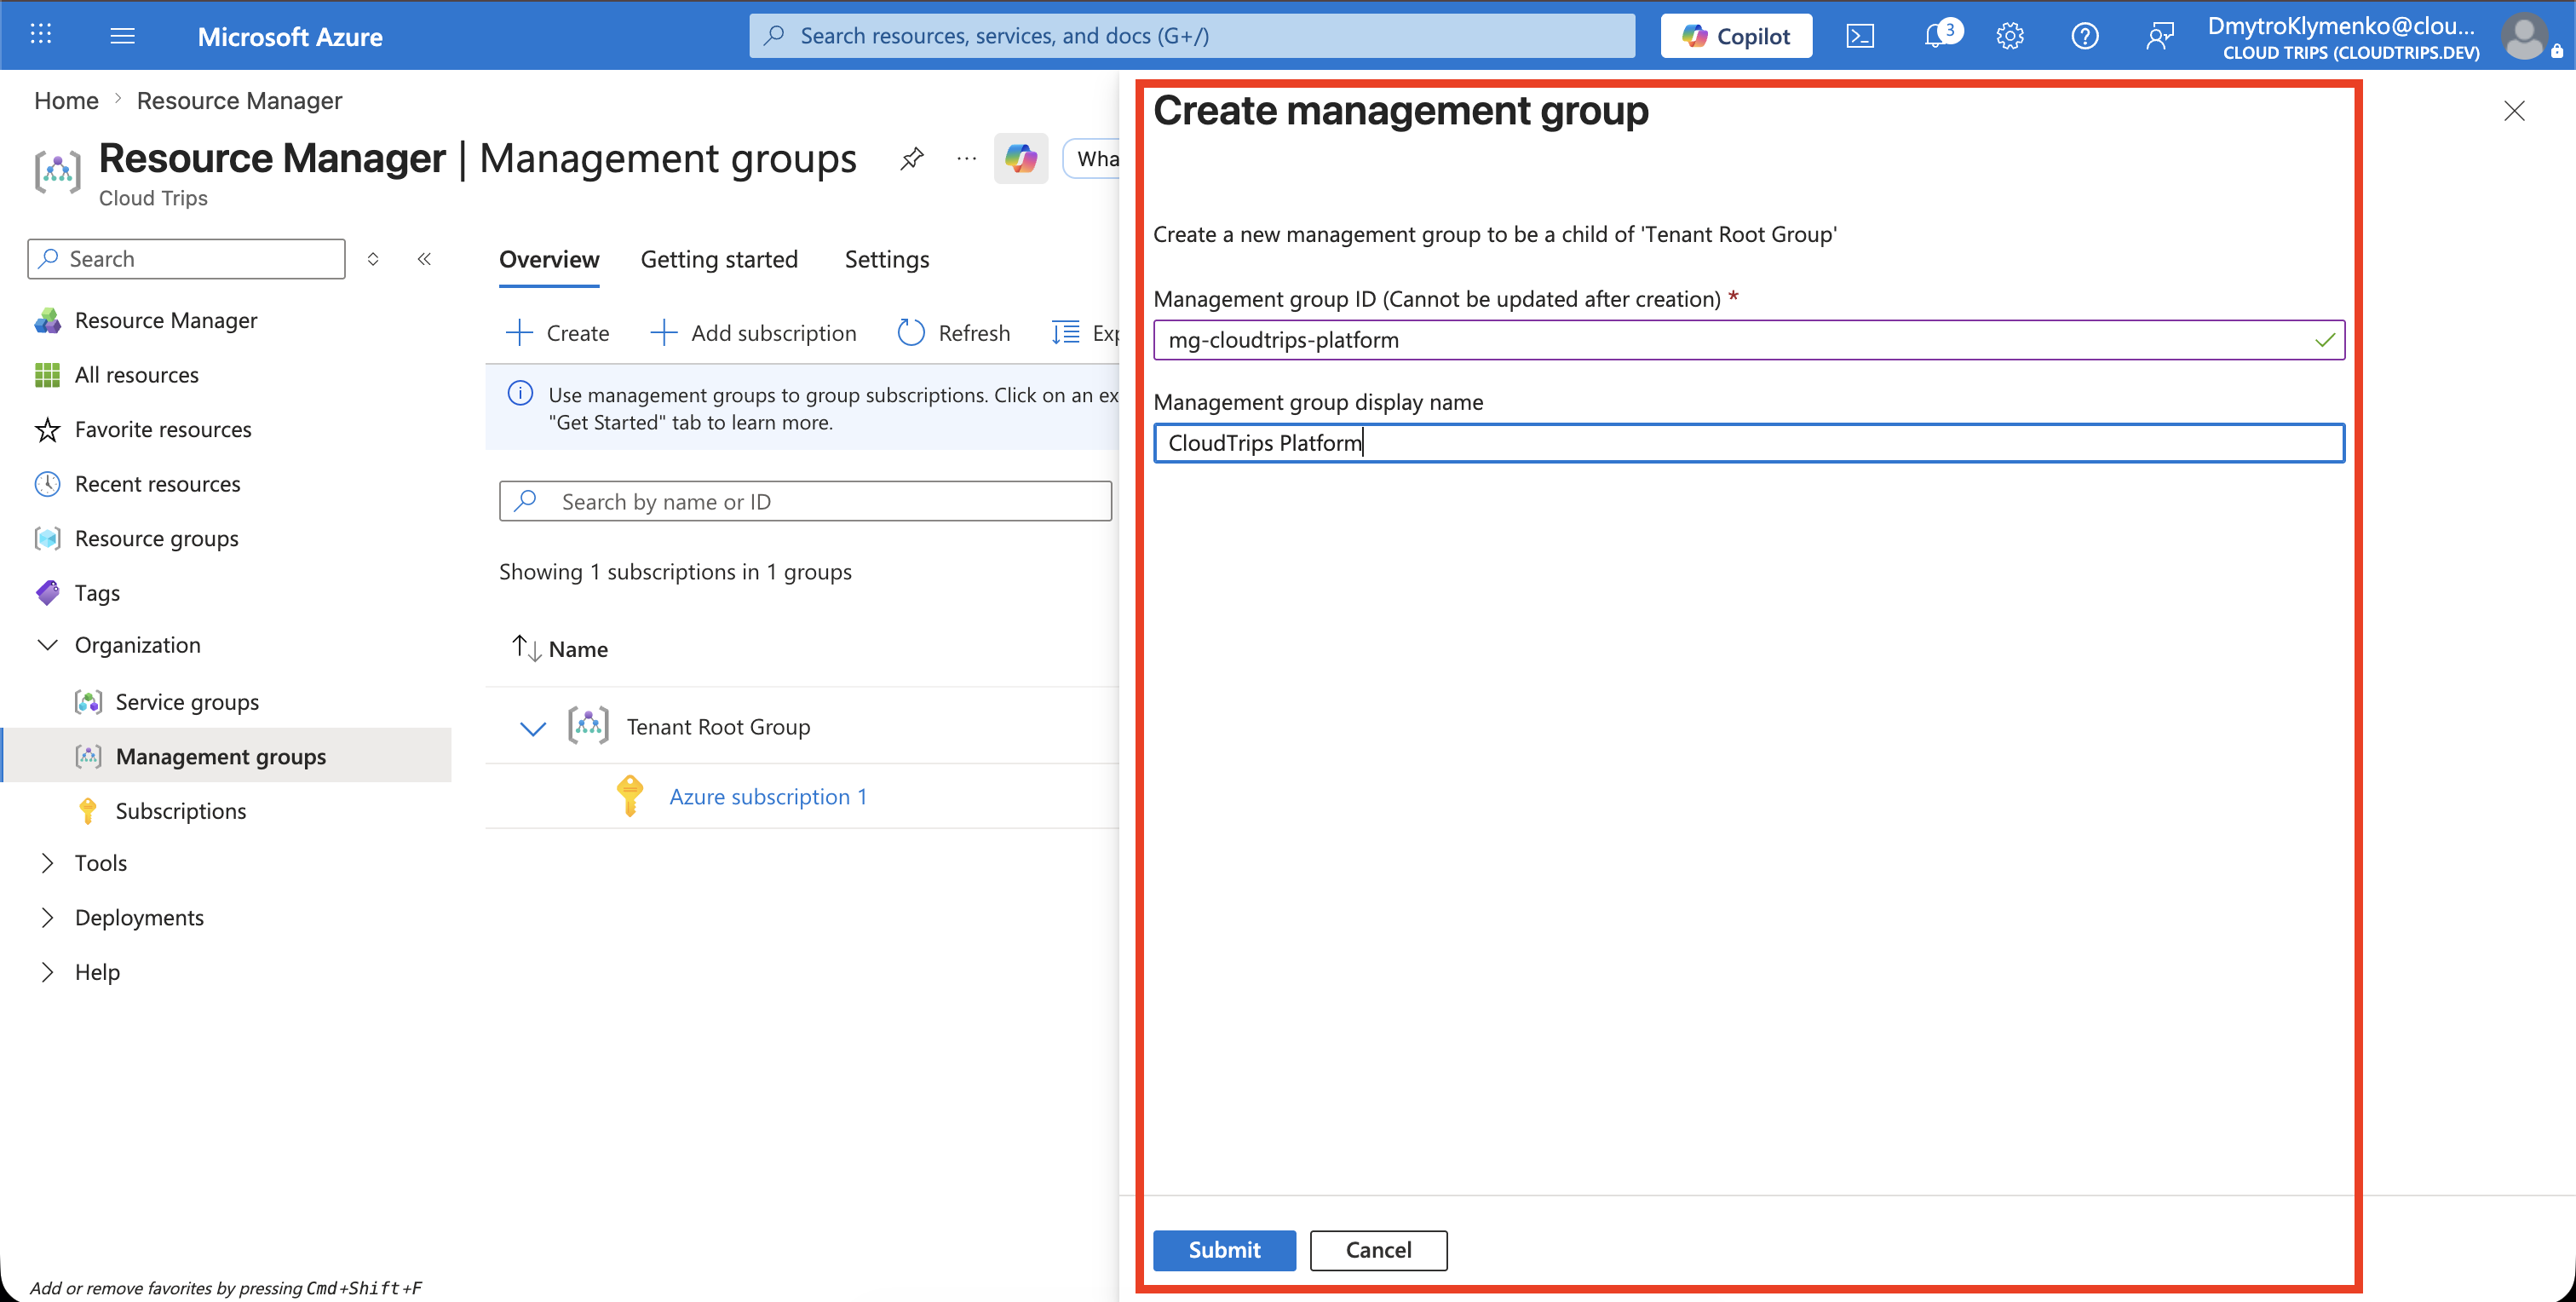Open the more options ellipsis
Image resolution: width=2576 pixels, height=1302 pixels.
(x=966, y=158)
